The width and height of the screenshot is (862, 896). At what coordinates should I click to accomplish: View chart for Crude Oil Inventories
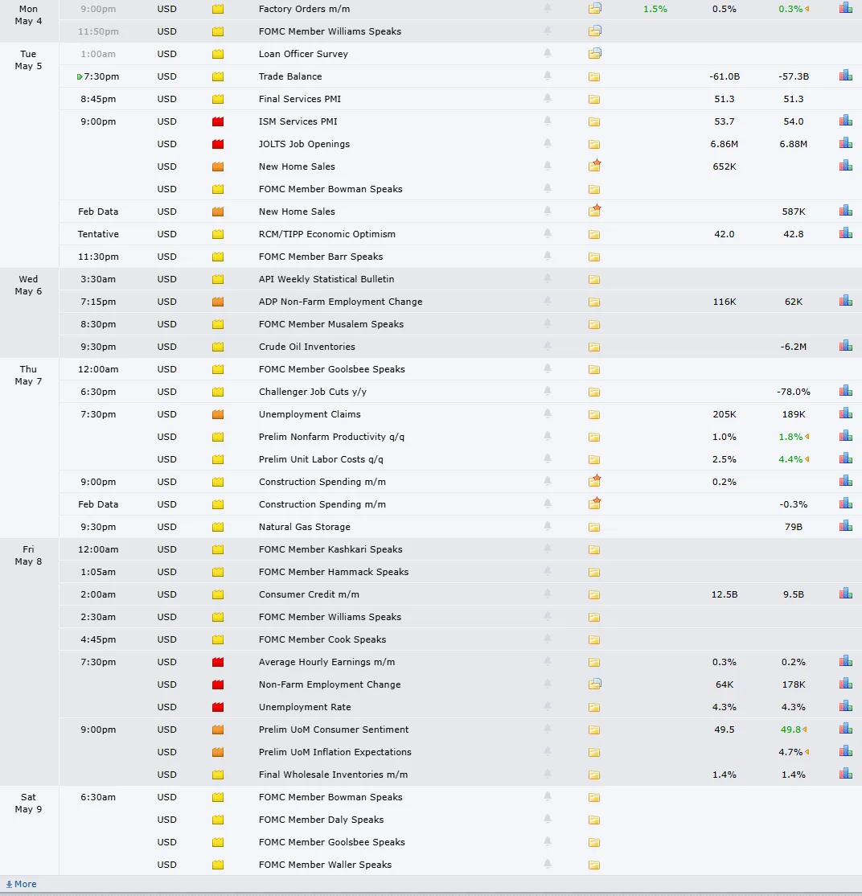click(845, 347)
